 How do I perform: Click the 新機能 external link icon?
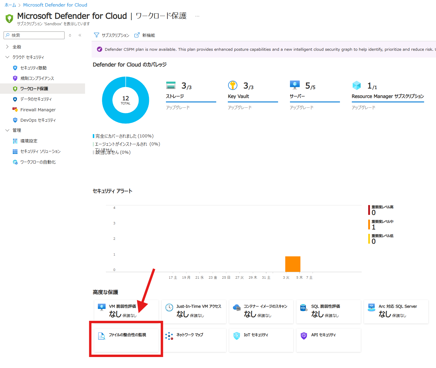tap(137, 35)
